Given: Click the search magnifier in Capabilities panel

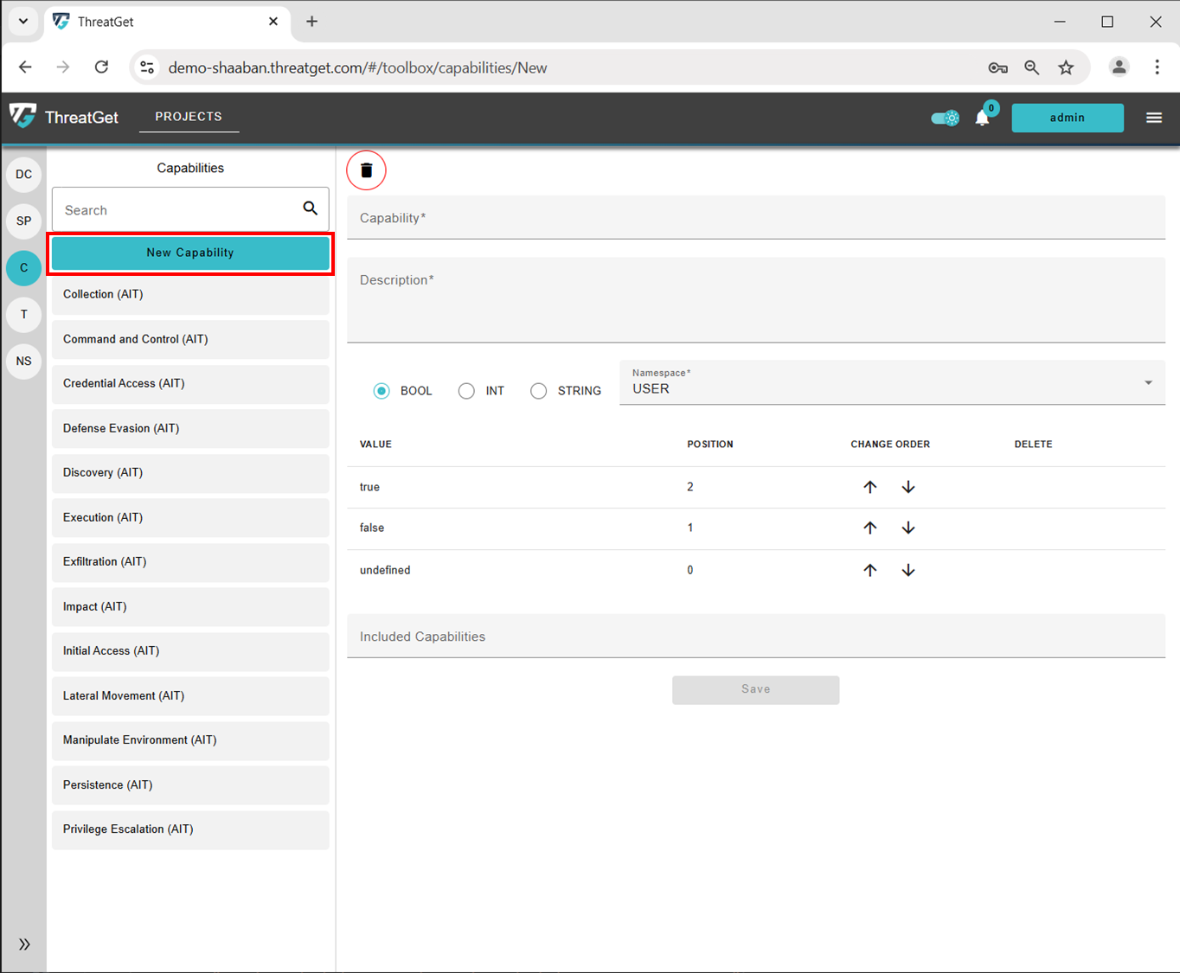Looking at the screenshot, I should click(x=310, y=208).
